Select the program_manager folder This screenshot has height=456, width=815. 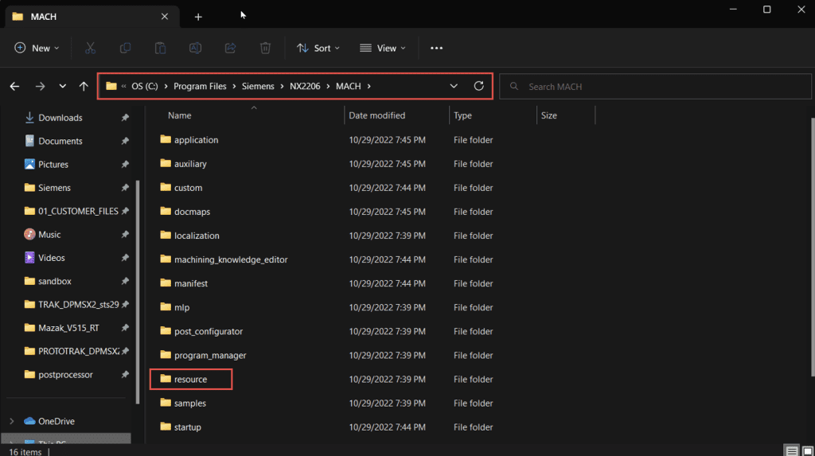(x=203, y=355)
